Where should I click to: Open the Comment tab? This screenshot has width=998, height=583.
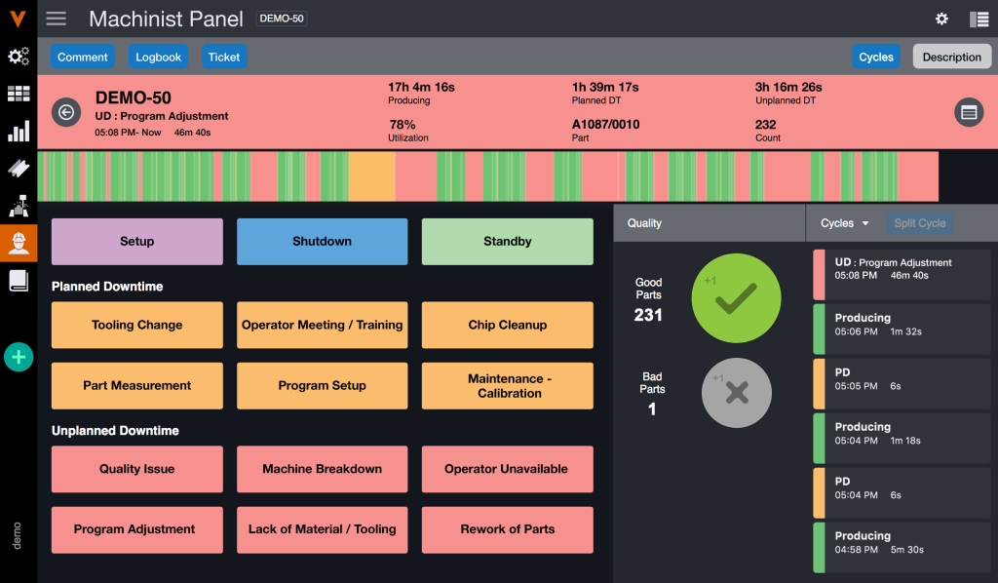tap(82, 57)
